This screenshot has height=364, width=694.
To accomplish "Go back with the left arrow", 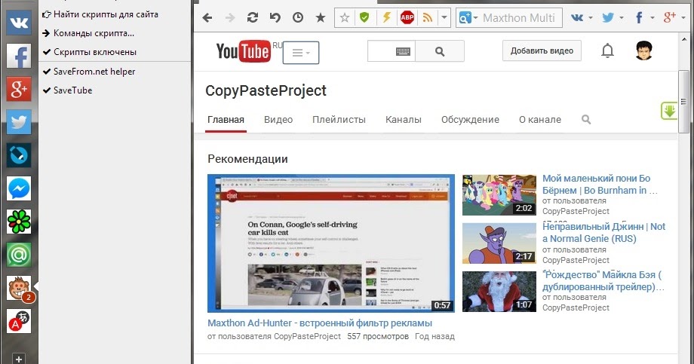I will (x=207, y=17).
